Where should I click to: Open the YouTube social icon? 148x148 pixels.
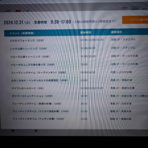[18, 11]
